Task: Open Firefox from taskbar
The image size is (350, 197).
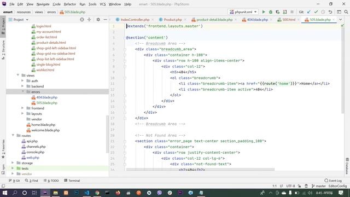Action: (118, 193)
